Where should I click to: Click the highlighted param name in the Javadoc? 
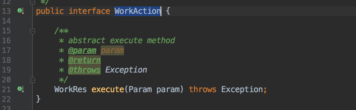tap(112, 50)
